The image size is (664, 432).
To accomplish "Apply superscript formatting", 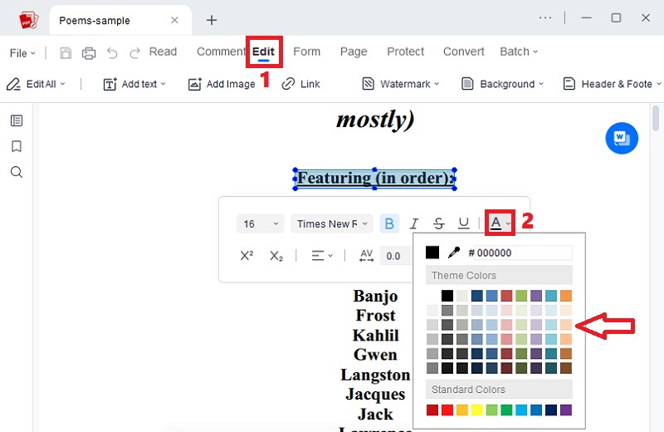I will 247,256.
